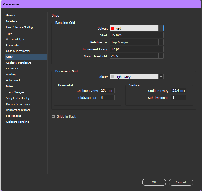Toggle the Grids in Back checkbox

tap(53, 117)
